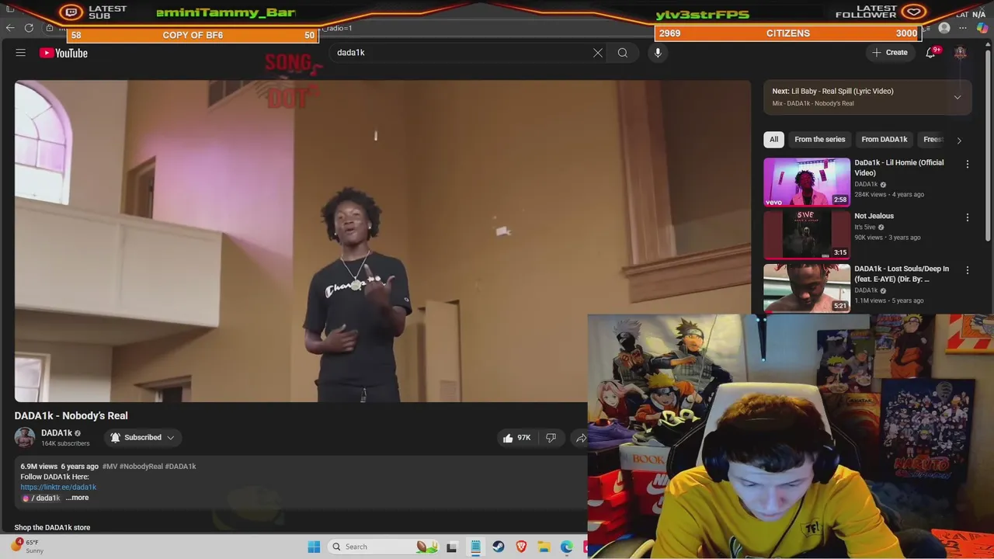Viewport: 994px width, 559px height.
Task: Click title 'DaDa1k - Lil Homie (Official Video)'
Action: (x=899, y=168)
